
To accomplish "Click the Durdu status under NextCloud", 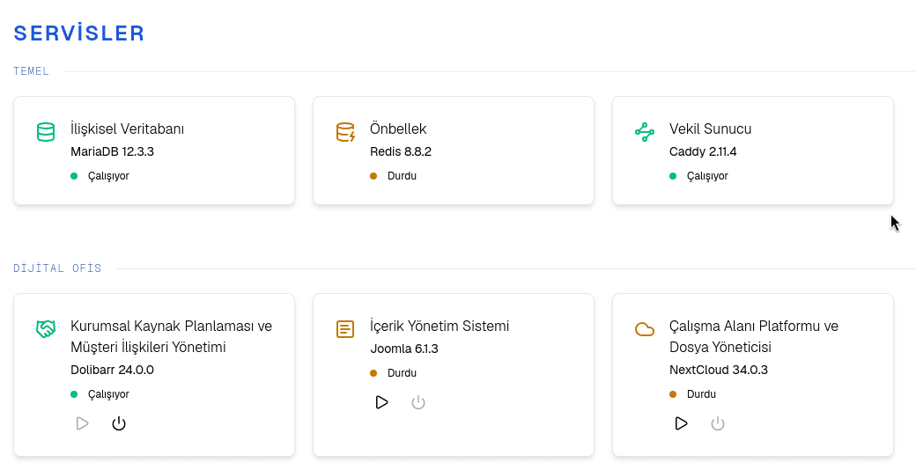I will 702,394.
